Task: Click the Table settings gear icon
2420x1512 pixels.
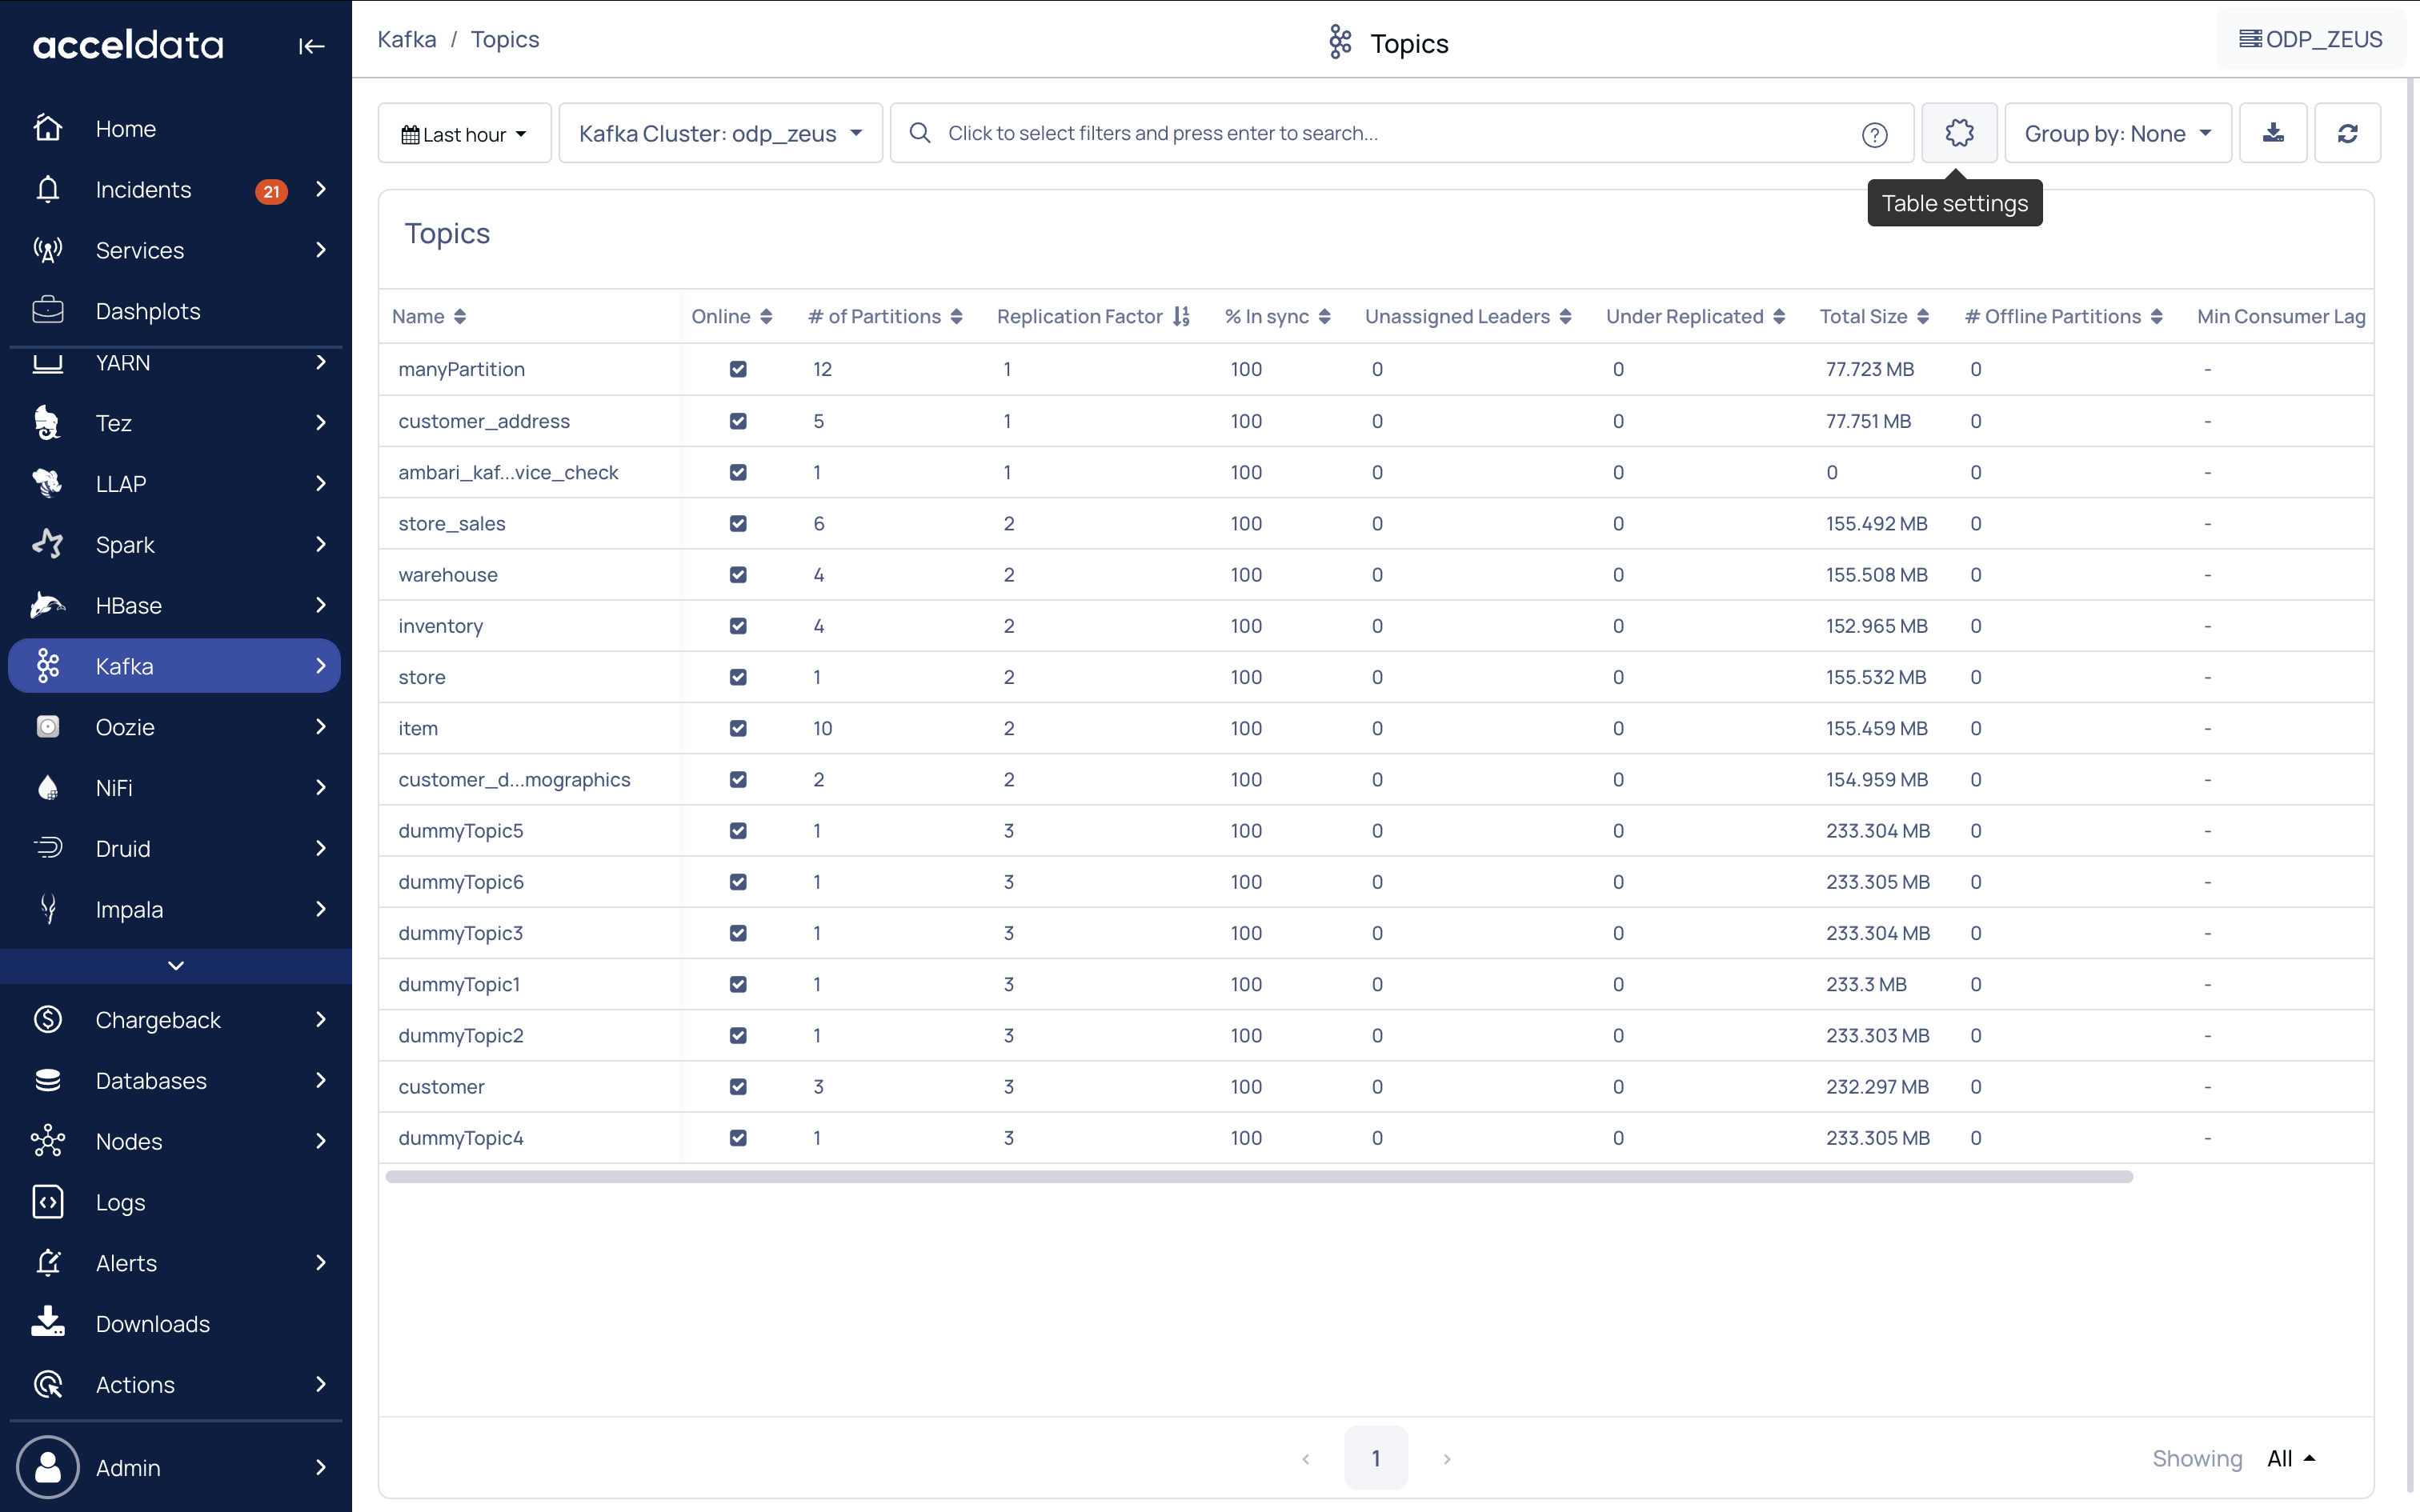Action: (1958, 133)
